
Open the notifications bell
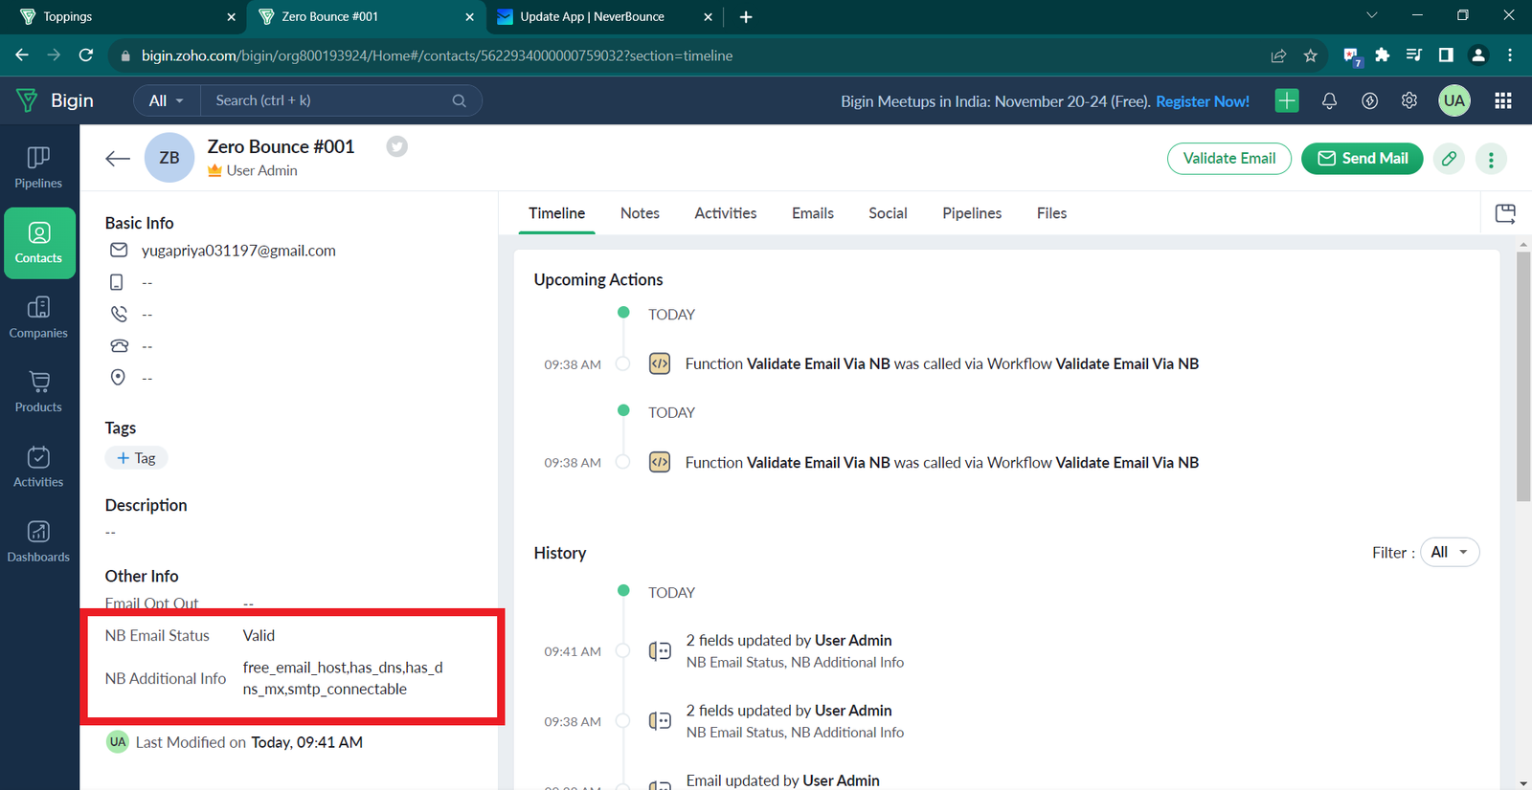pyautogui.click(x=1329, y=100)
